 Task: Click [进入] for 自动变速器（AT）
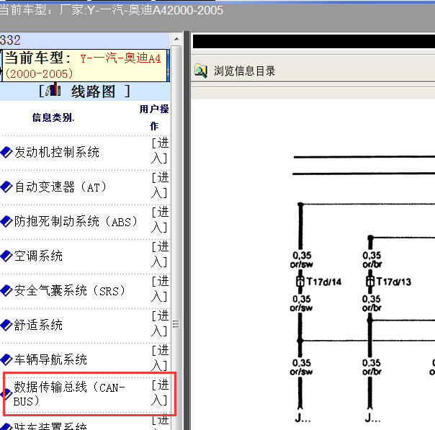pyautogui.click(x=160, y=185)
